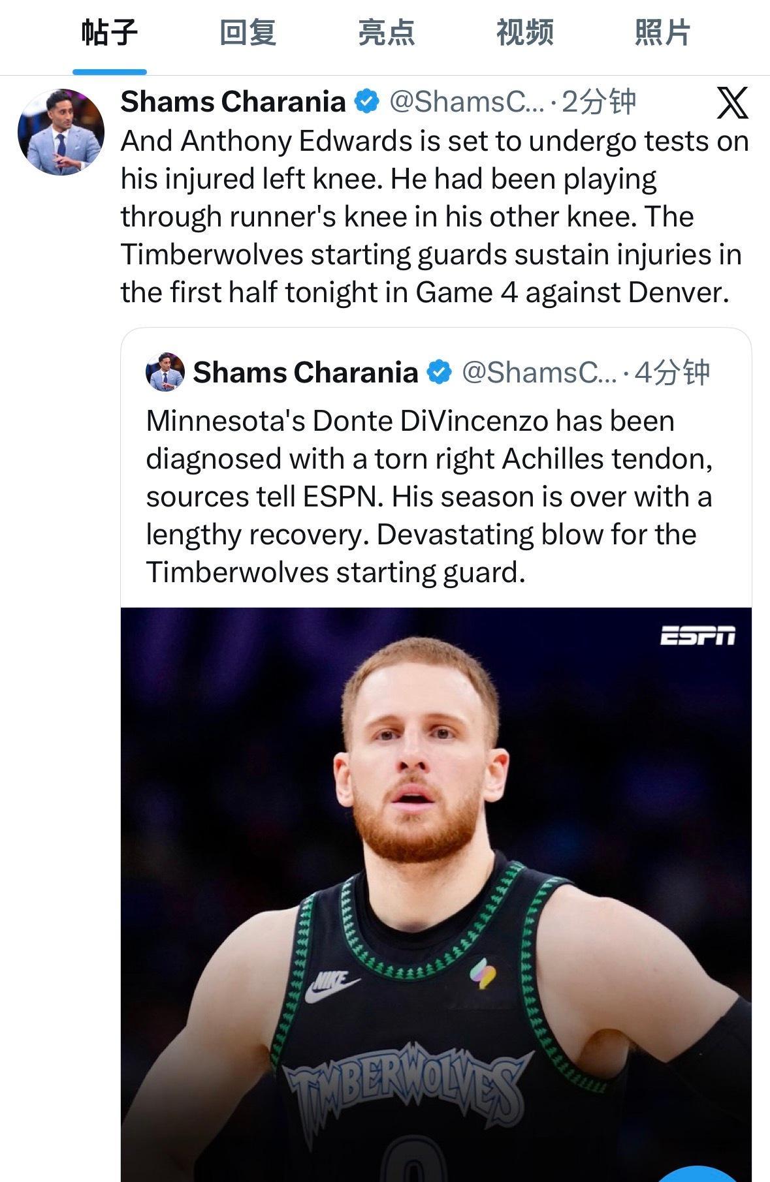This screenshot has width=770, height=1182.
Task: Click the verified badge in the quoted post
Action: coord(440,372)
